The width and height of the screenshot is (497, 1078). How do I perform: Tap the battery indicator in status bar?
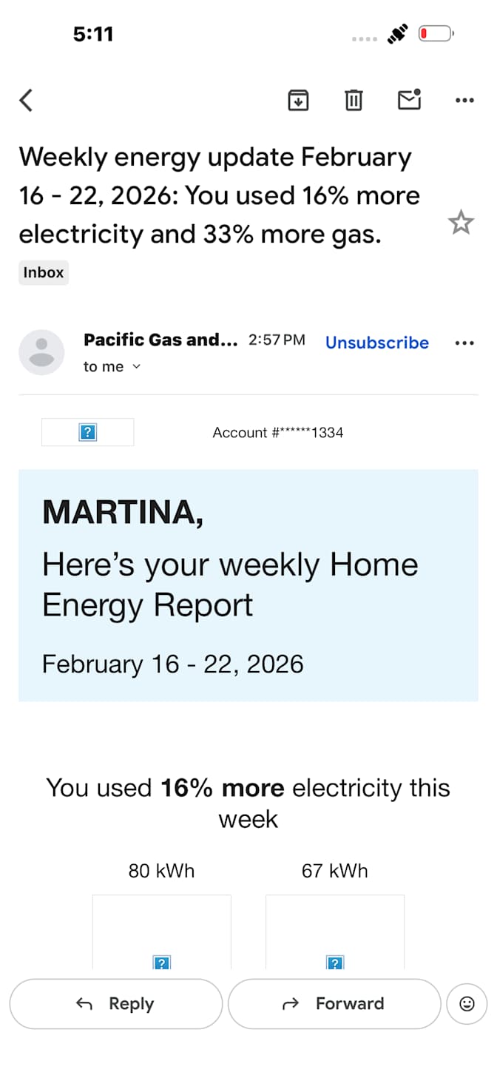click(x=436, y=33)
